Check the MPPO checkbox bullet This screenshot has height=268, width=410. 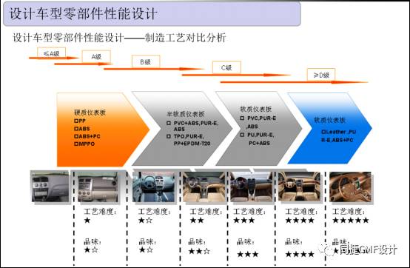(x=76, y=144)
